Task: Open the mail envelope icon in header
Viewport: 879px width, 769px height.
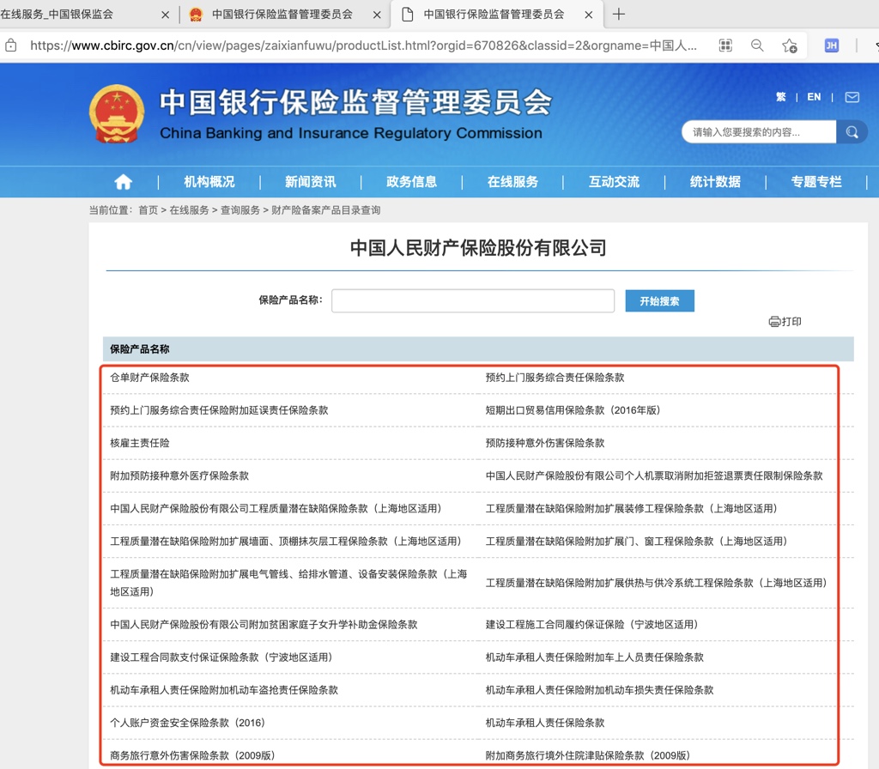Action: pos(852,97)
